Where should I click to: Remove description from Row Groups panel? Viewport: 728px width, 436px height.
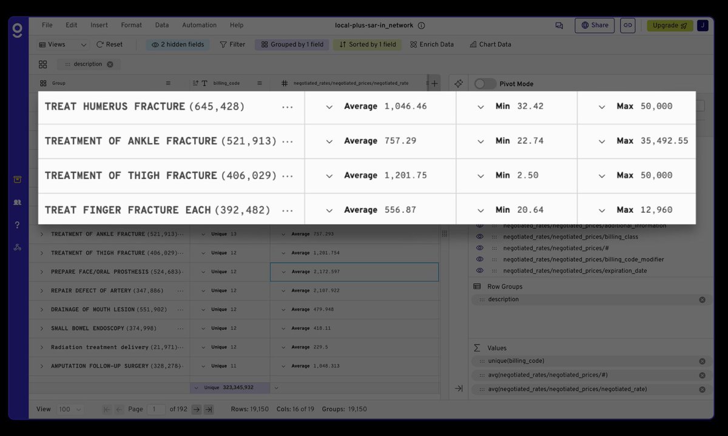[702, 300]
